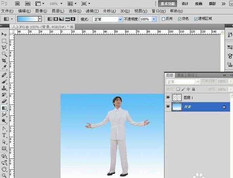The width and height of the screenshot is (233, 178).
Task: Open the gradient picker dropdown arrow
Action: [x=40, y=19]
